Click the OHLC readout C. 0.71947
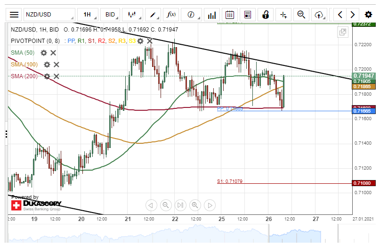The height and width of the screenshot is (246, 380). coord(164,30)
